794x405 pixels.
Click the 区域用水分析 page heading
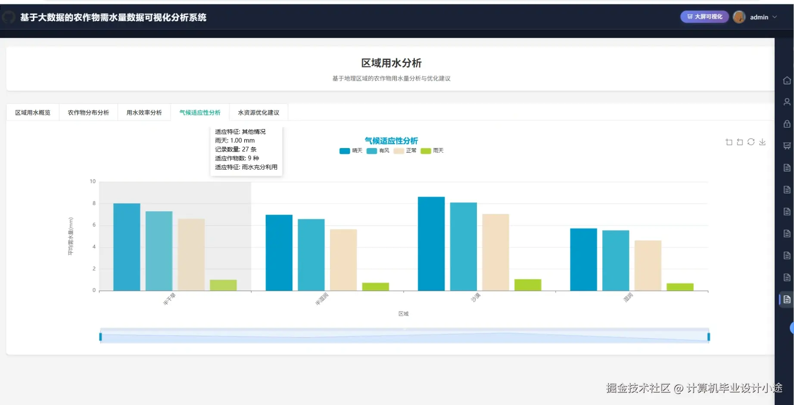pos(391,63)
